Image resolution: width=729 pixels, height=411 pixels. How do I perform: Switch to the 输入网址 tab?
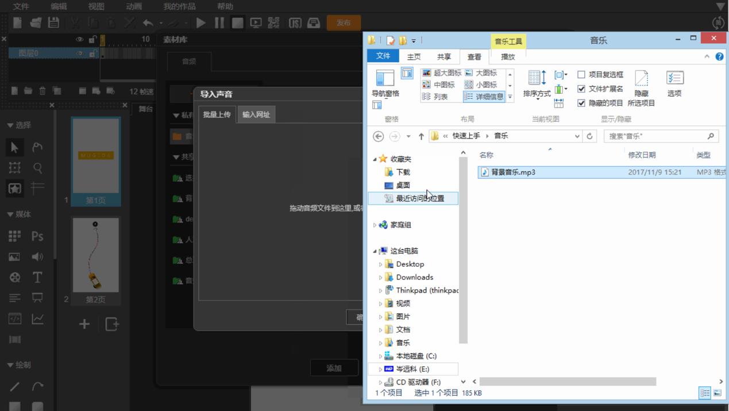[256, 114]
